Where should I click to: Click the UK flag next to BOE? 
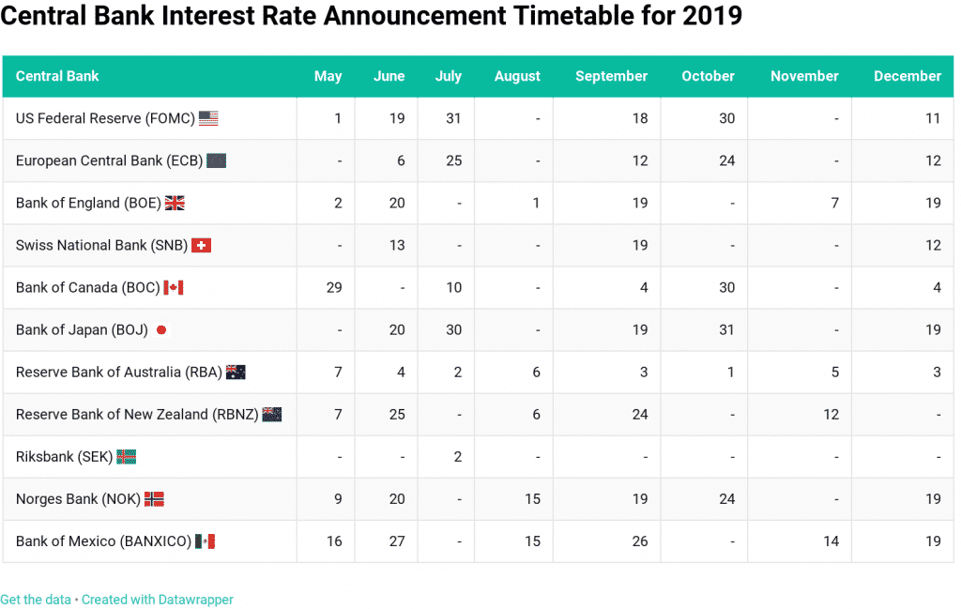click(175, 203)
